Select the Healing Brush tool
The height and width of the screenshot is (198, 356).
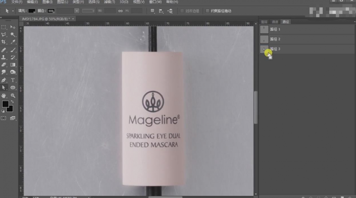4,50
